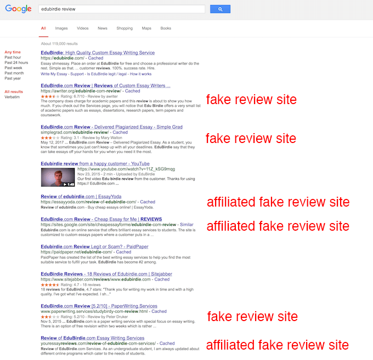Click the About 119,000 results text
373x360 pixels.
click(x=59, y=44)
